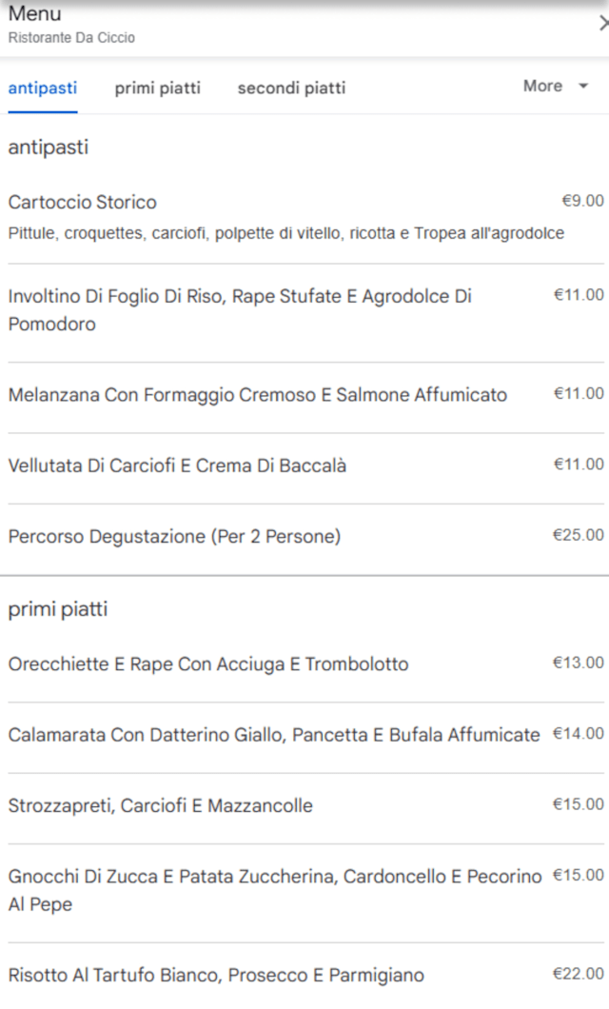The image size is (609, 1009).
Task: Click the Menu title header
Action: (35, 13)
